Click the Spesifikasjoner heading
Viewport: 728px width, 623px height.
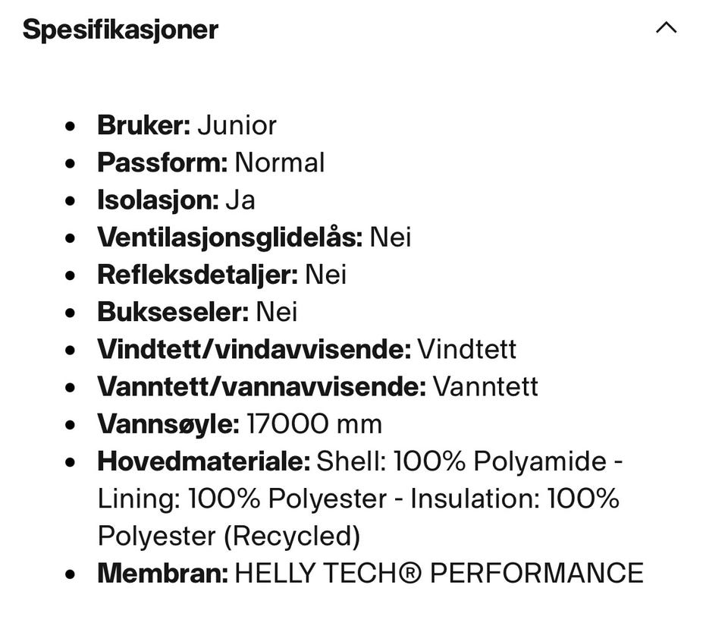[121, 30]
